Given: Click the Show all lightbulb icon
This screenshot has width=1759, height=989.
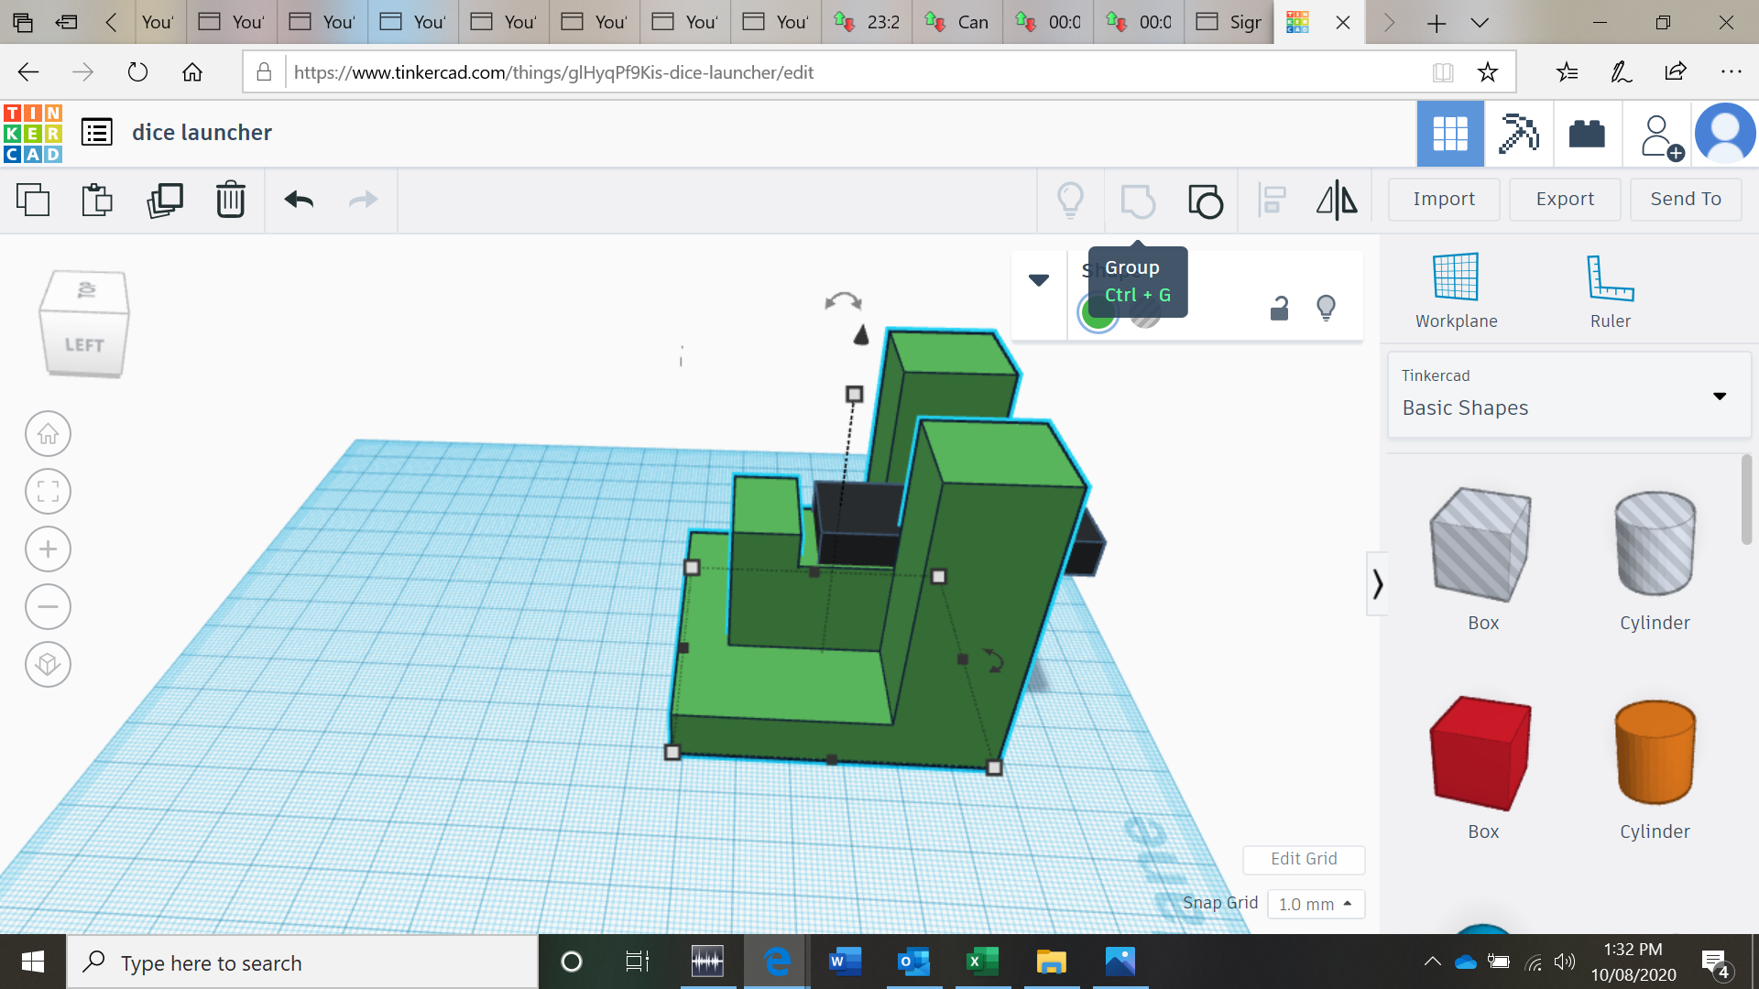Looking at the screenshot, I should coord(1070,200).
